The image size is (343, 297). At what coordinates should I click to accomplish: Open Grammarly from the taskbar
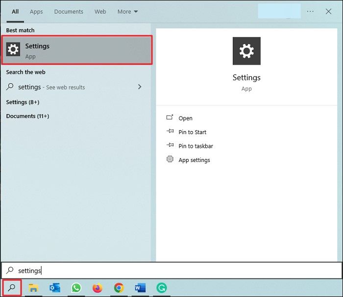[x=161, y=288]
